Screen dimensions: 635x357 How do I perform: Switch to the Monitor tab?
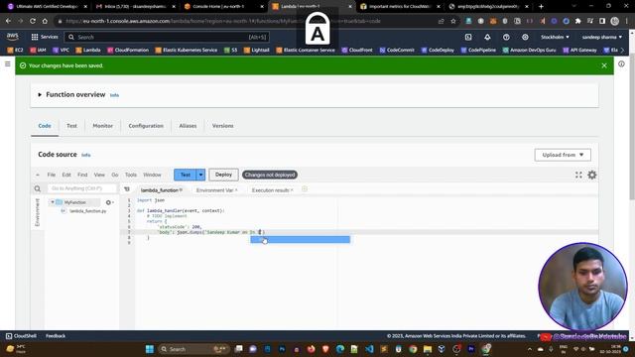click(x=103, y=126)
